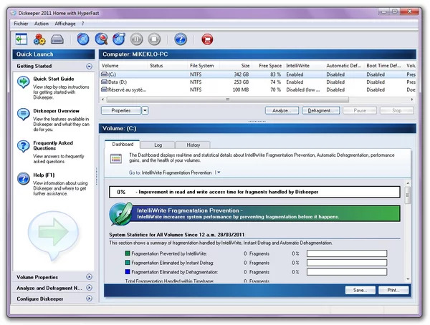Click the teal Instant Defrag legend swatch

pos(128,263)
